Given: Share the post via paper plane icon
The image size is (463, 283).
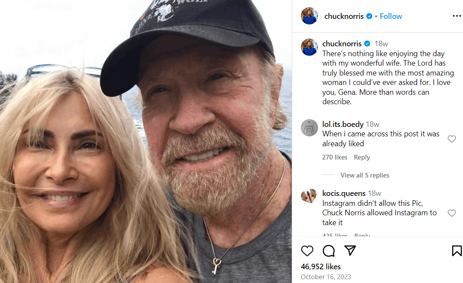Looking at the screenshot, I should pos(351,251).
